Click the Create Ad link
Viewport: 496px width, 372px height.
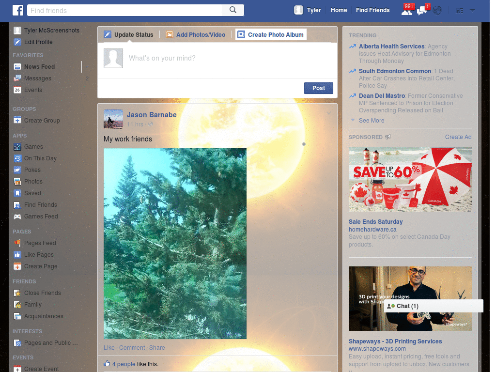tap(458, 137)
